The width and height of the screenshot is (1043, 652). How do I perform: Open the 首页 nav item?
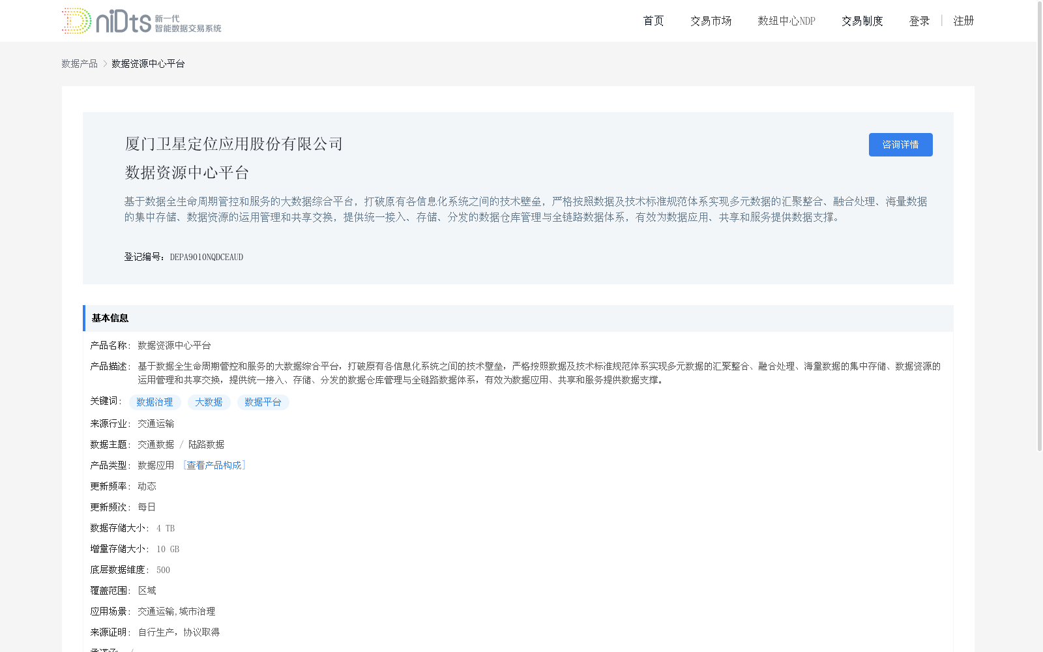tap(653, 21)
